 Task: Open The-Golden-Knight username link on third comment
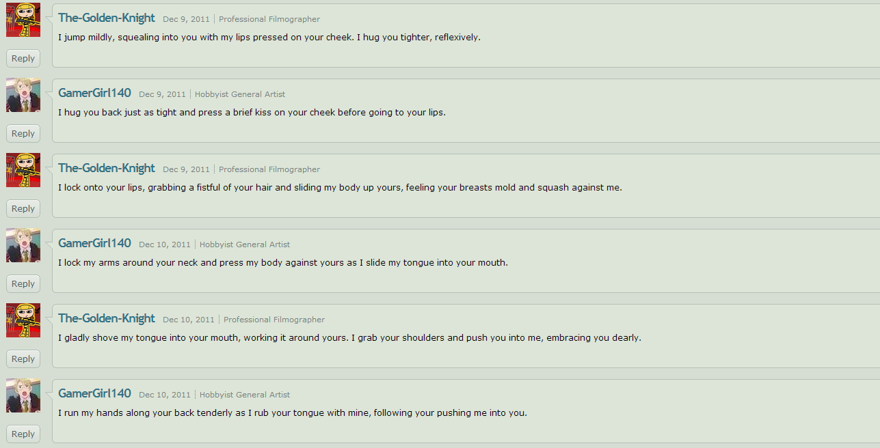pos(107,168)
